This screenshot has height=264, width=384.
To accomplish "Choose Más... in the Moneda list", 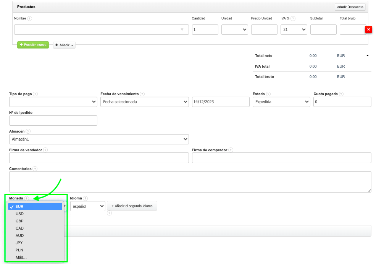I will [21, 258].
